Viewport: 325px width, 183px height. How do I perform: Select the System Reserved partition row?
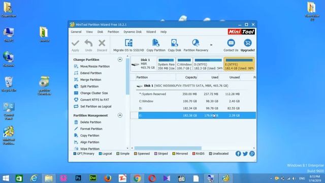(x=193, y=94)
